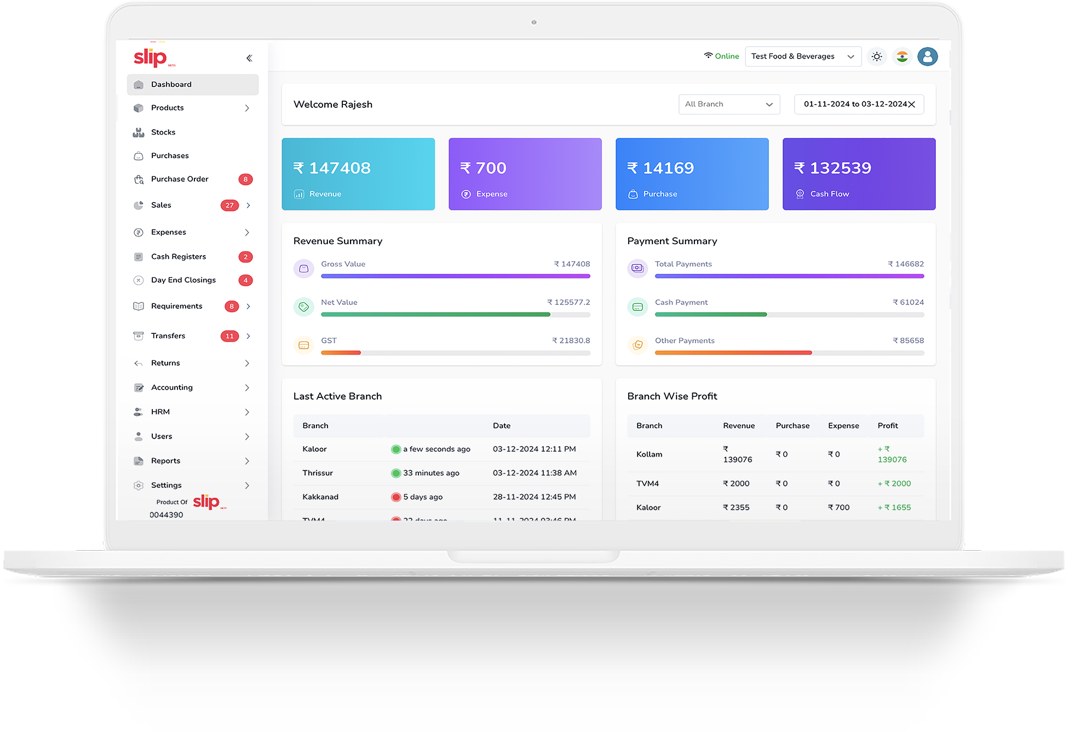The height and width of the screenshot is (733, 1068).
Task: Collapse the sidebar with double-chevron icon
Action: pos(249,58)
